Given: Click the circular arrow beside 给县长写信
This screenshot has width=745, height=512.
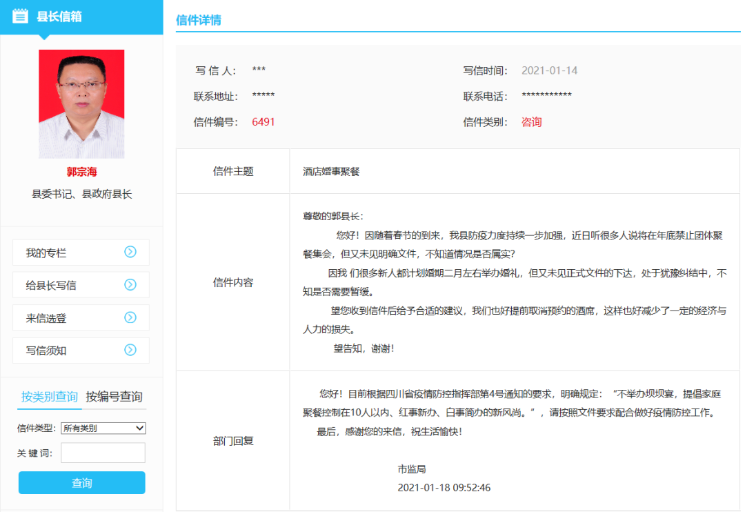Looking at the screenshot, I should click(131, 285).
